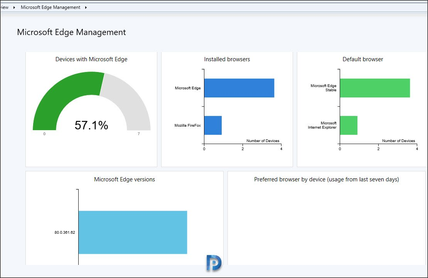Viewport: 428px width, 278px height.
Task: Select the green Microsoft Internet Explorer bar
Action: pos(349,126)
